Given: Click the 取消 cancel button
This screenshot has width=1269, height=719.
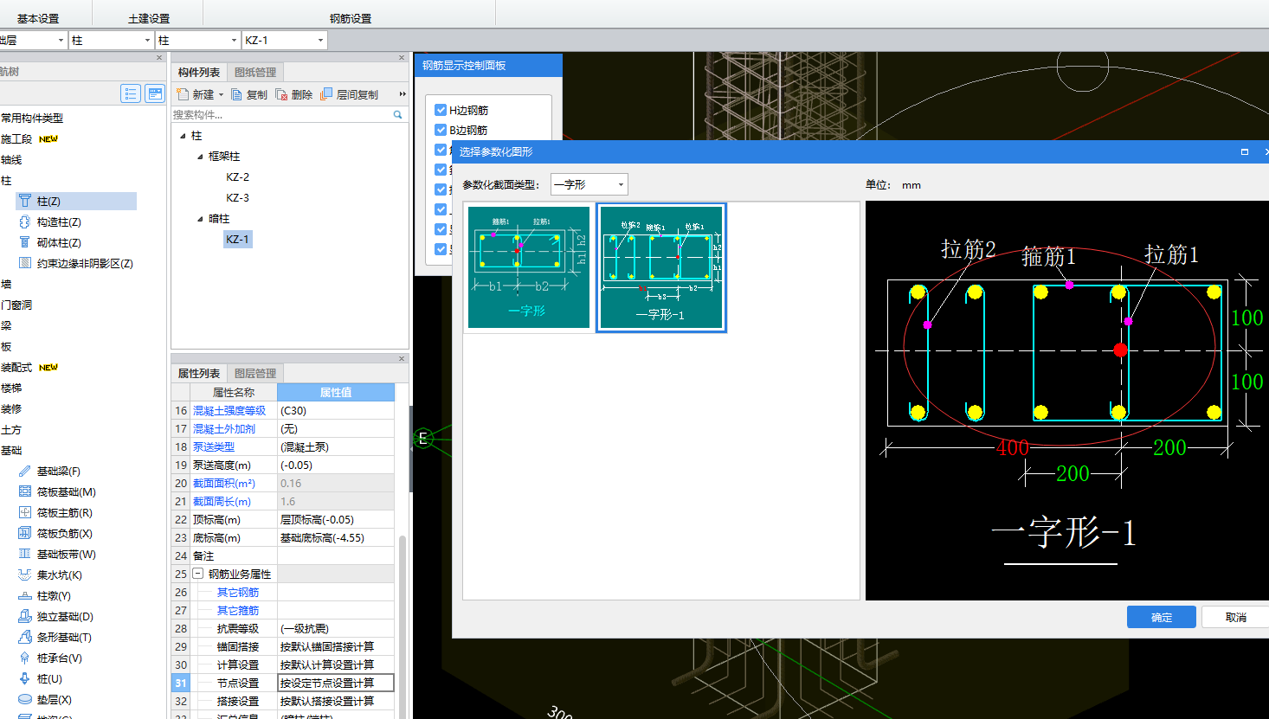Looking at the screenshot, I should [1236, 617].
